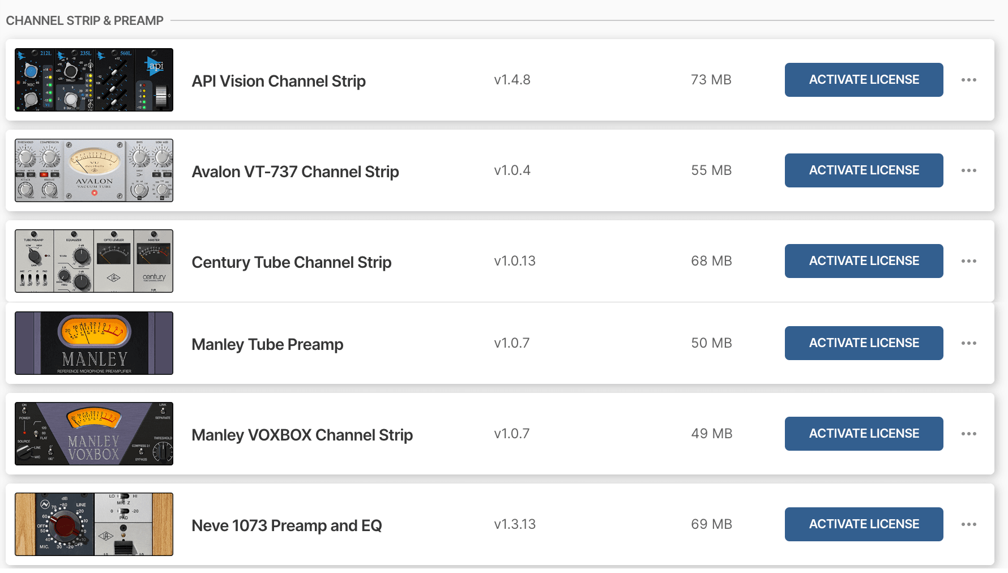The height and width of the screenshot is (573, 1008).
Task: Open options menu for Manley Tube Preamp
Action: [x=969, y=343]
